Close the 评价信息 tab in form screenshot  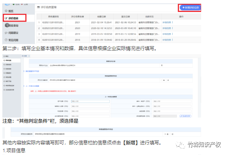point(29,56)
